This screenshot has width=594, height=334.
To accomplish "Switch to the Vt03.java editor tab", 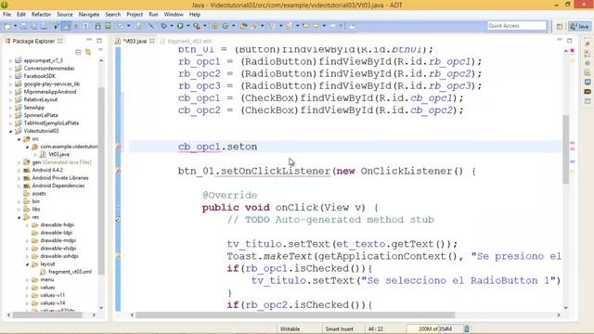I will point(135,41).
